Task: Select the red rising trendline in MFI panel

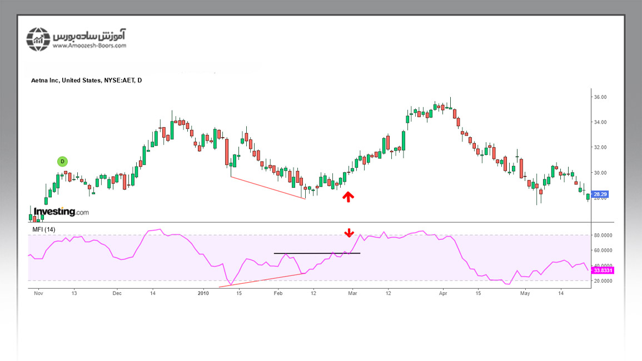Action: (261, 280)
